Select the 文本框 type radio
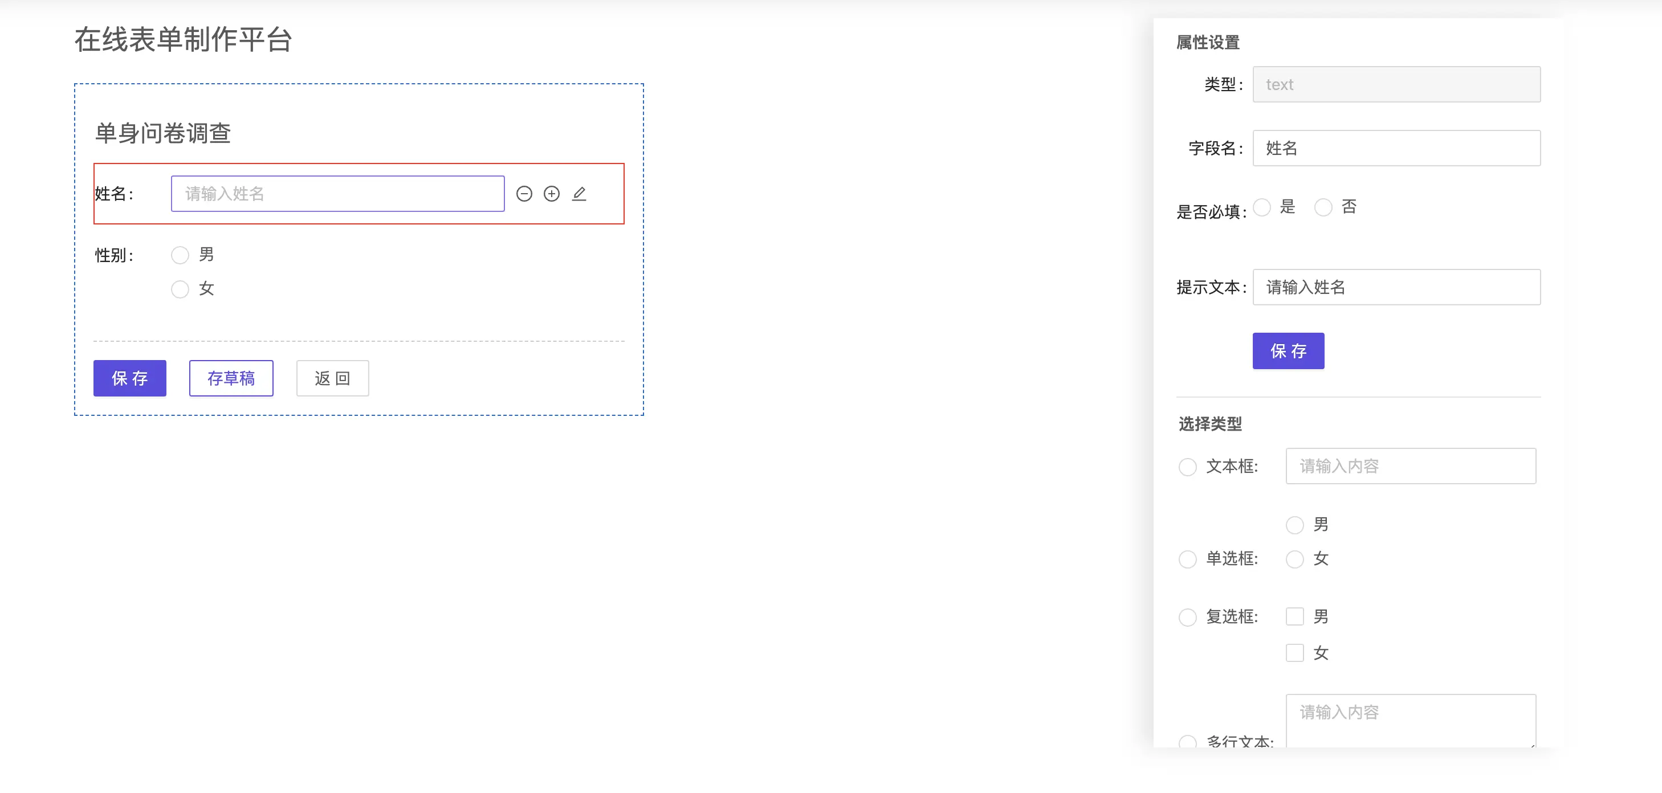This screenshot has height=793, width=1662. (1188, 467)
